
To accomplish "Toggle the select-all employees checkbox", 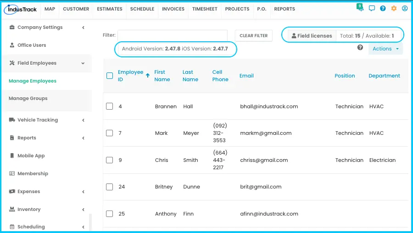I will coord(110,76).
